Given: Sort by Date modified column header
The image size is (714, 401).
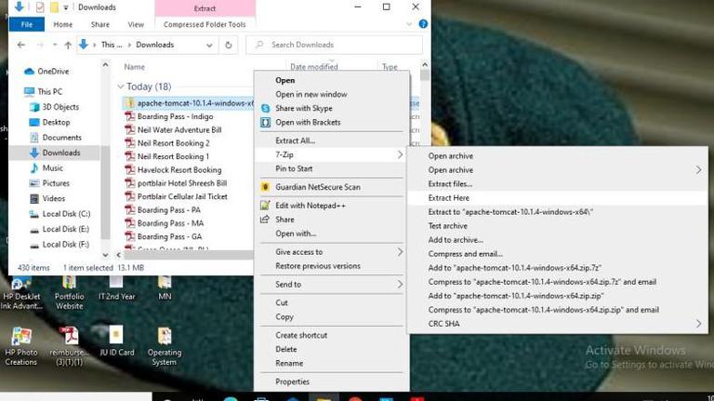Looking at the screenshot, I should (313, 67).
